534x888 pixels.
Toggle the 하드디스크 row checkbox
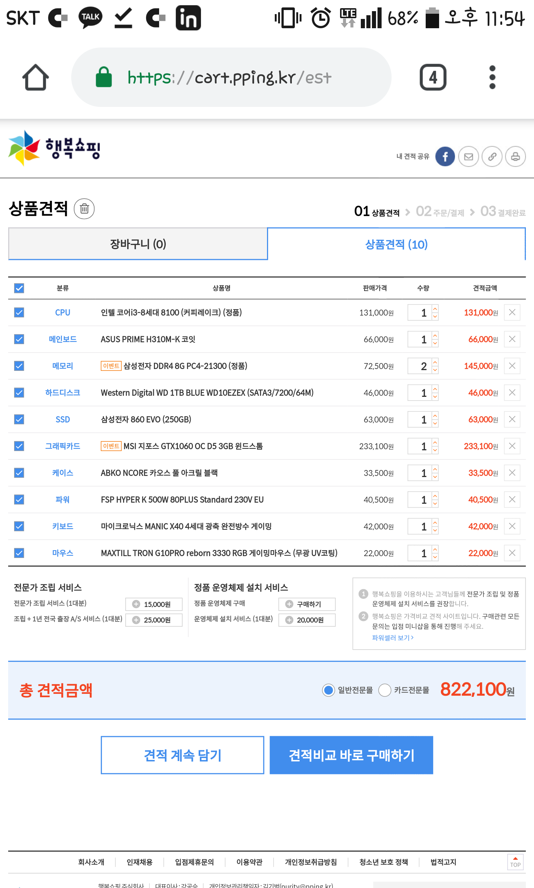coord(19,393)
